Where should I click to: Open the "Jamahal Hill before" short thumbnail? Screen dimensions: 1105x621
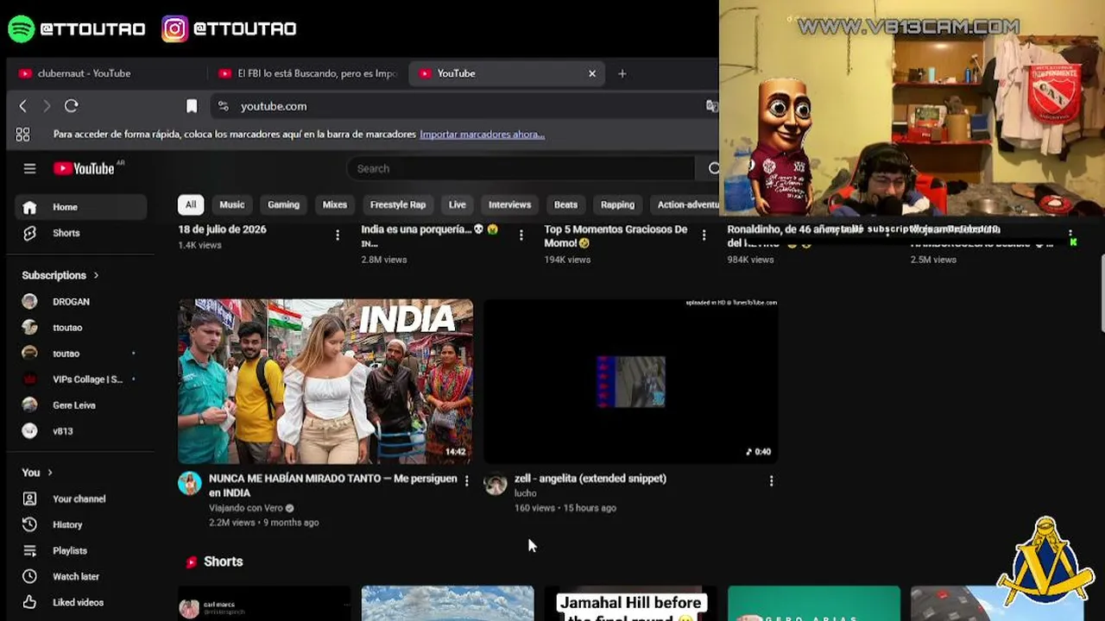coord(631,604)
